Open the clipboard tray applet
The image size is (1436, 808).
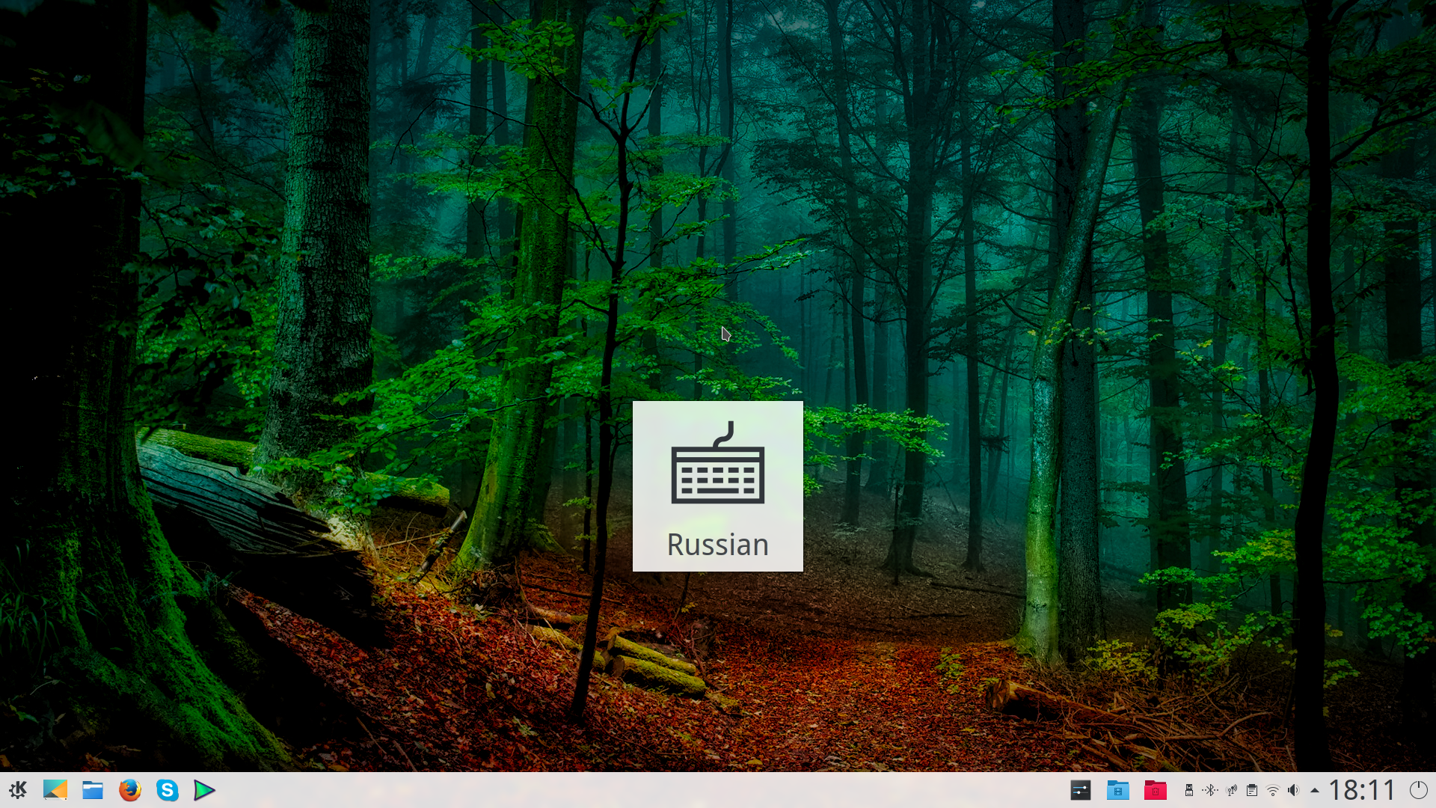(1252, 790)
